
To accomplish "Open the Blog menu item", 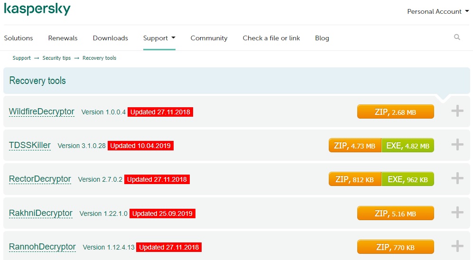I will (322, 38).
